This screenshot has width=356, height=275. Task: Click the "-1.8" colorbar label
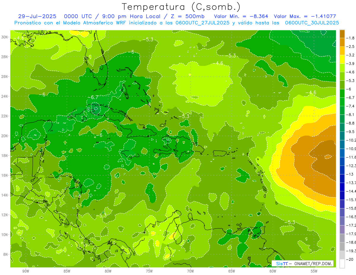click(351, 38)
